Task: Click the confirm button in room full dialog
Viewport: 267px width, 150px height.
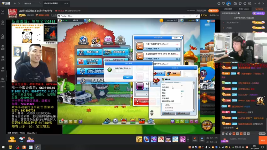Action: tap(128, 77)
